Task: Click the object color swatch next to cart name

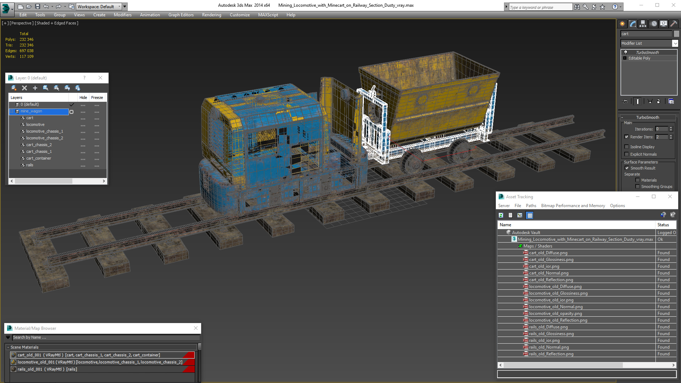Action: (x=676, y=34)
